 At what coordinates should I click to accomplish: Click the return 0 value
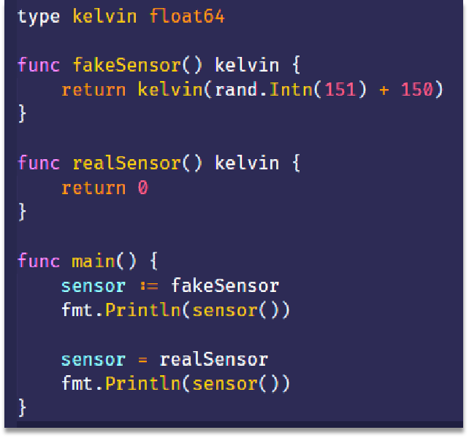pyautogui.click(x=143, y=188)
